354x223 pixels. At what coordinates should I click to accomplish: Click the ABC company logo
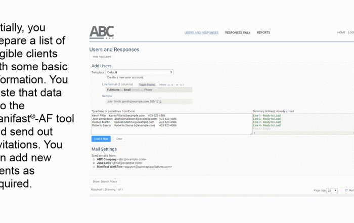[x=102, y=32]
